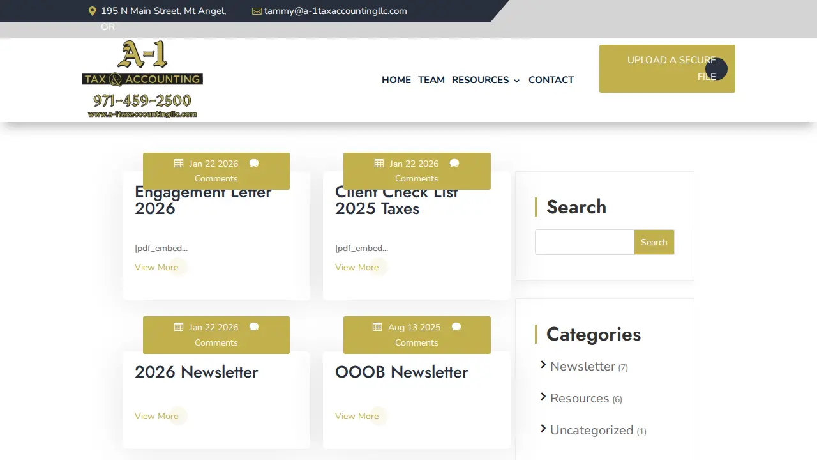View More on OOOB Newsletter

point(357,416)
